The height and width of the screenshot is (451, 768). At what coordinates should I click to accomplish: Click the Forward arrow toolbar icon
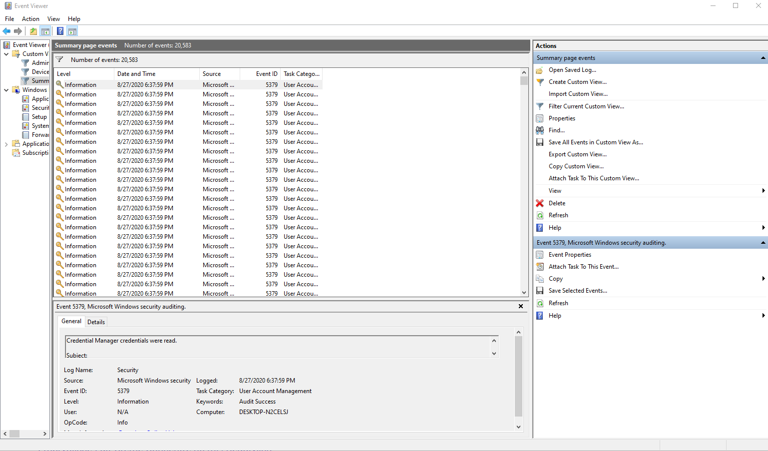[18, 31]
